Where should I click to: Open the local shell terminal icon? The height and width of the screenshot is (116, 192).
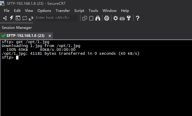coord(18,18)
